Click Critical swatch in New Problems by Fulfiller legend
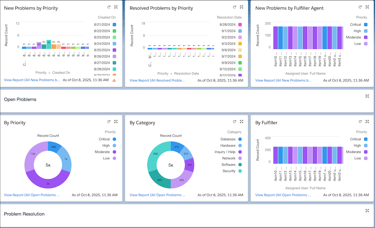375x228 pixels. (366, 24)
